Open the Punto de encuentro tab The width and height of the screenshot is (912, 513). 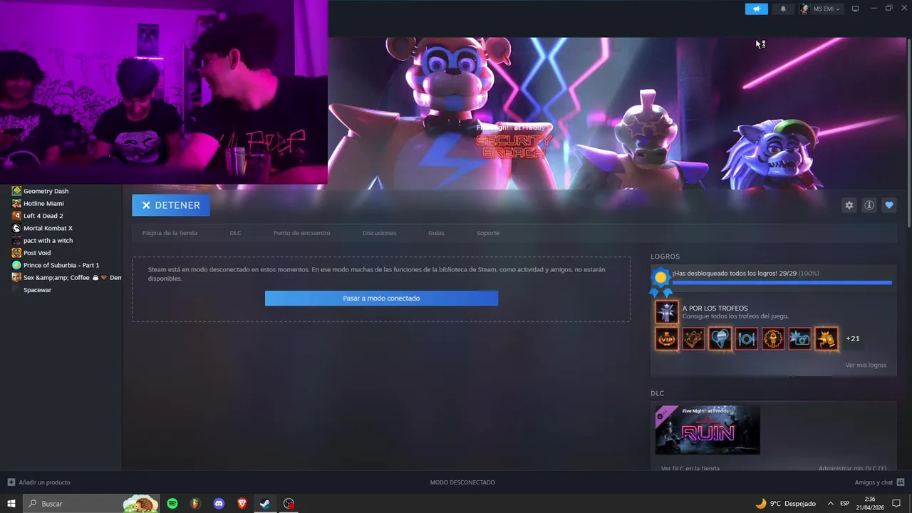point(301,233)
